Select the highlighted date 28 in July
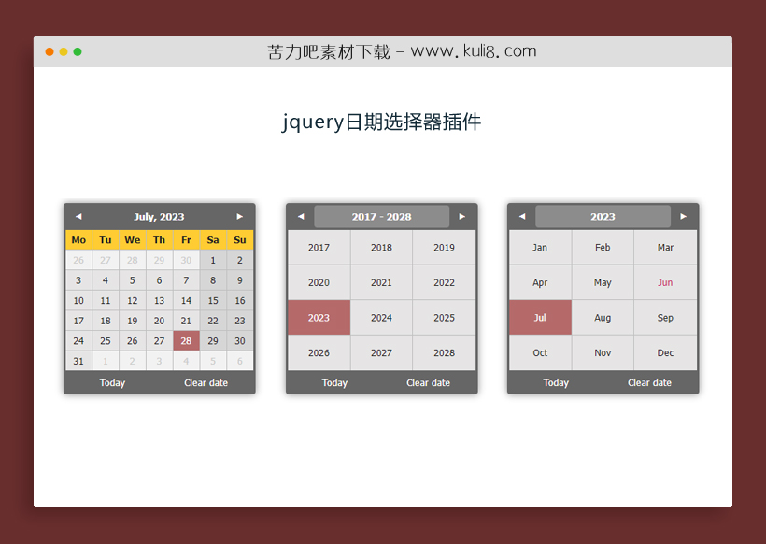Viewport: 766px width, 544px height. tap(186, 340)
